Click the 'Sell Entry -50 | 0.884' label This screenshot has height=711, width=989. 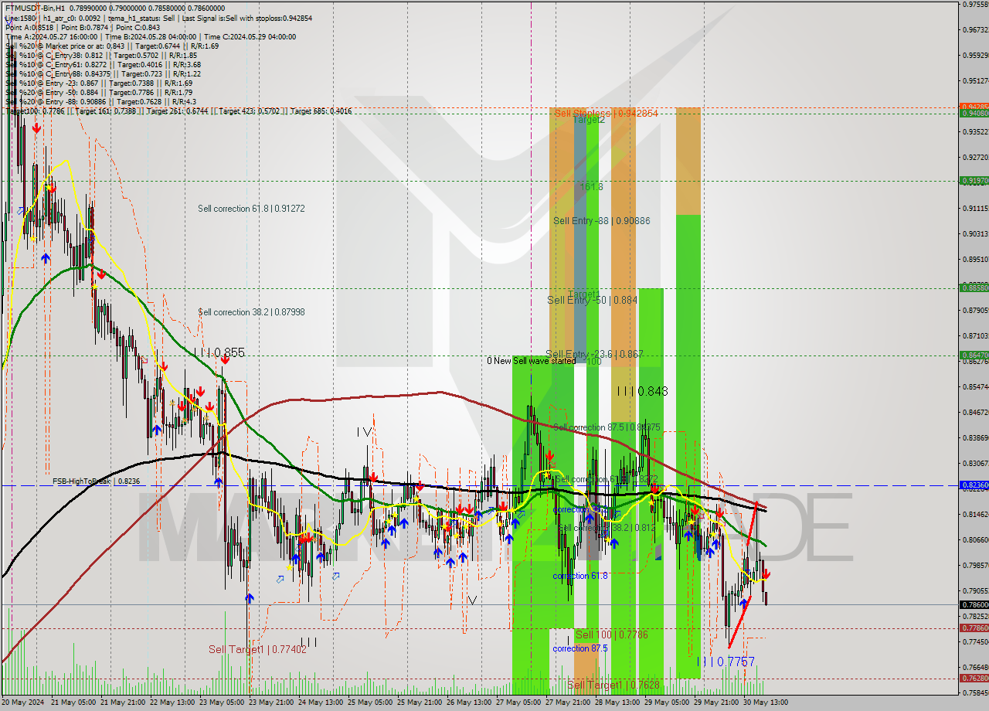[x=593, y=300]
